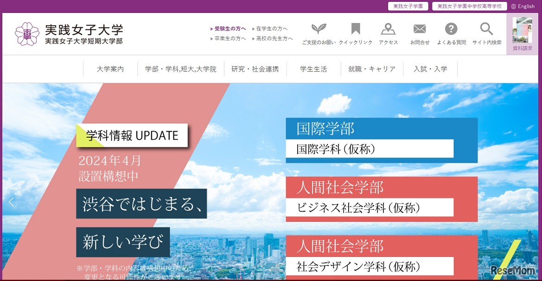The height and width of the screenshot is (281, 542).
Task: Switch language via English link
Action: pos(526,6)
